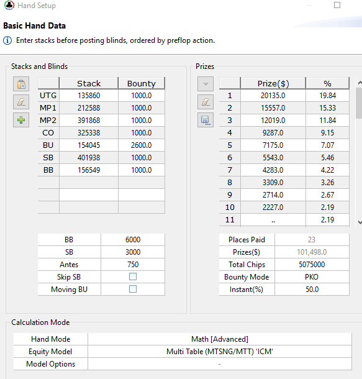The image size is (362, 379).
Task: Open the Hand Mode Math [Advanced] selector
Action: pos(220,339)
